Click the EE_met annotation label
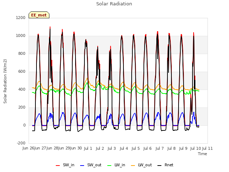 39,15
